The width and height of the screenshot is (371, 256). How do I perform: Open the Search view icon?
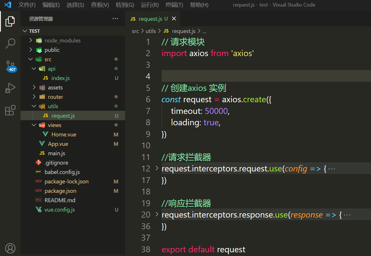pyautogui.click(x=10, y=43)
